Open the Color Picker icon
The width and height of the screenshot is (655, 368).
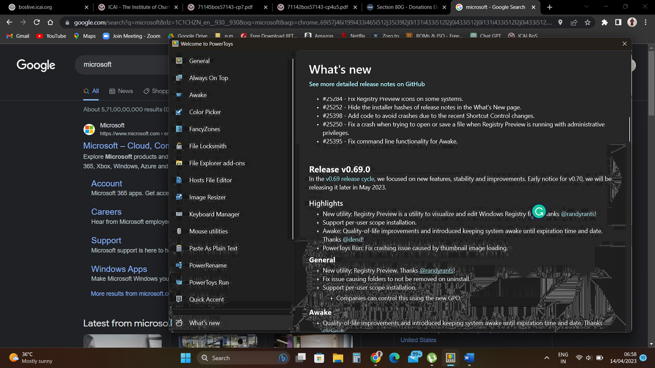tap(179, 112)
